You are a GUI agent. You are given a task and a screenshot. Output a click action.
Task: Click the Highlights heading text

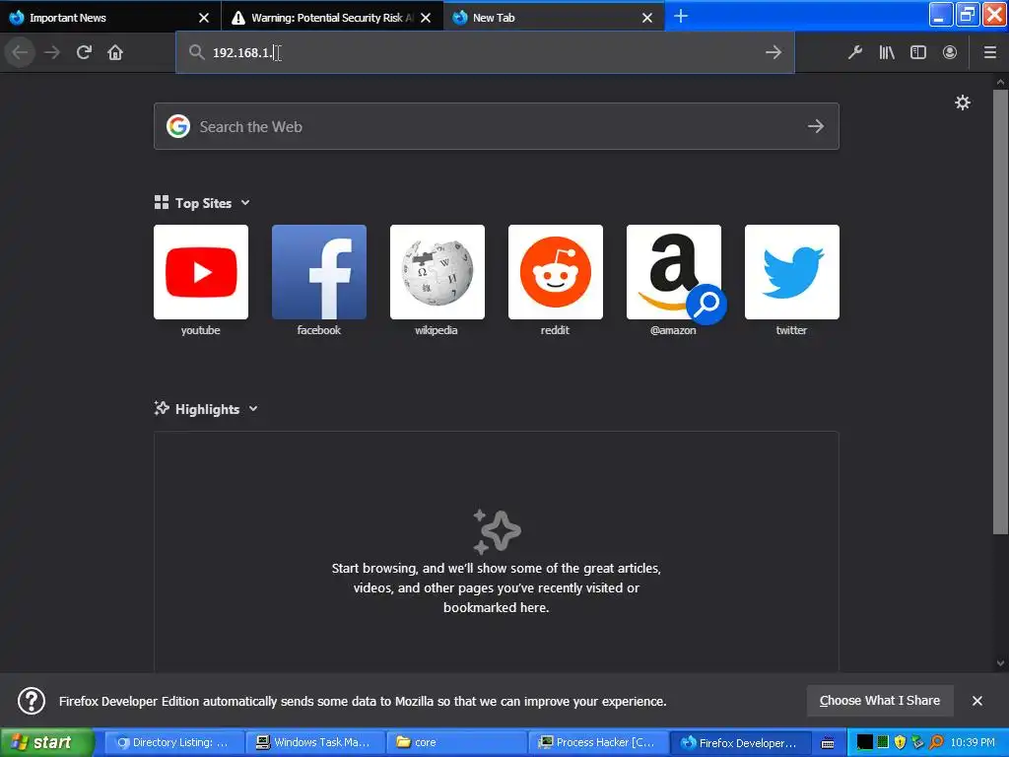pyautogui.click(x=207, y=409)
